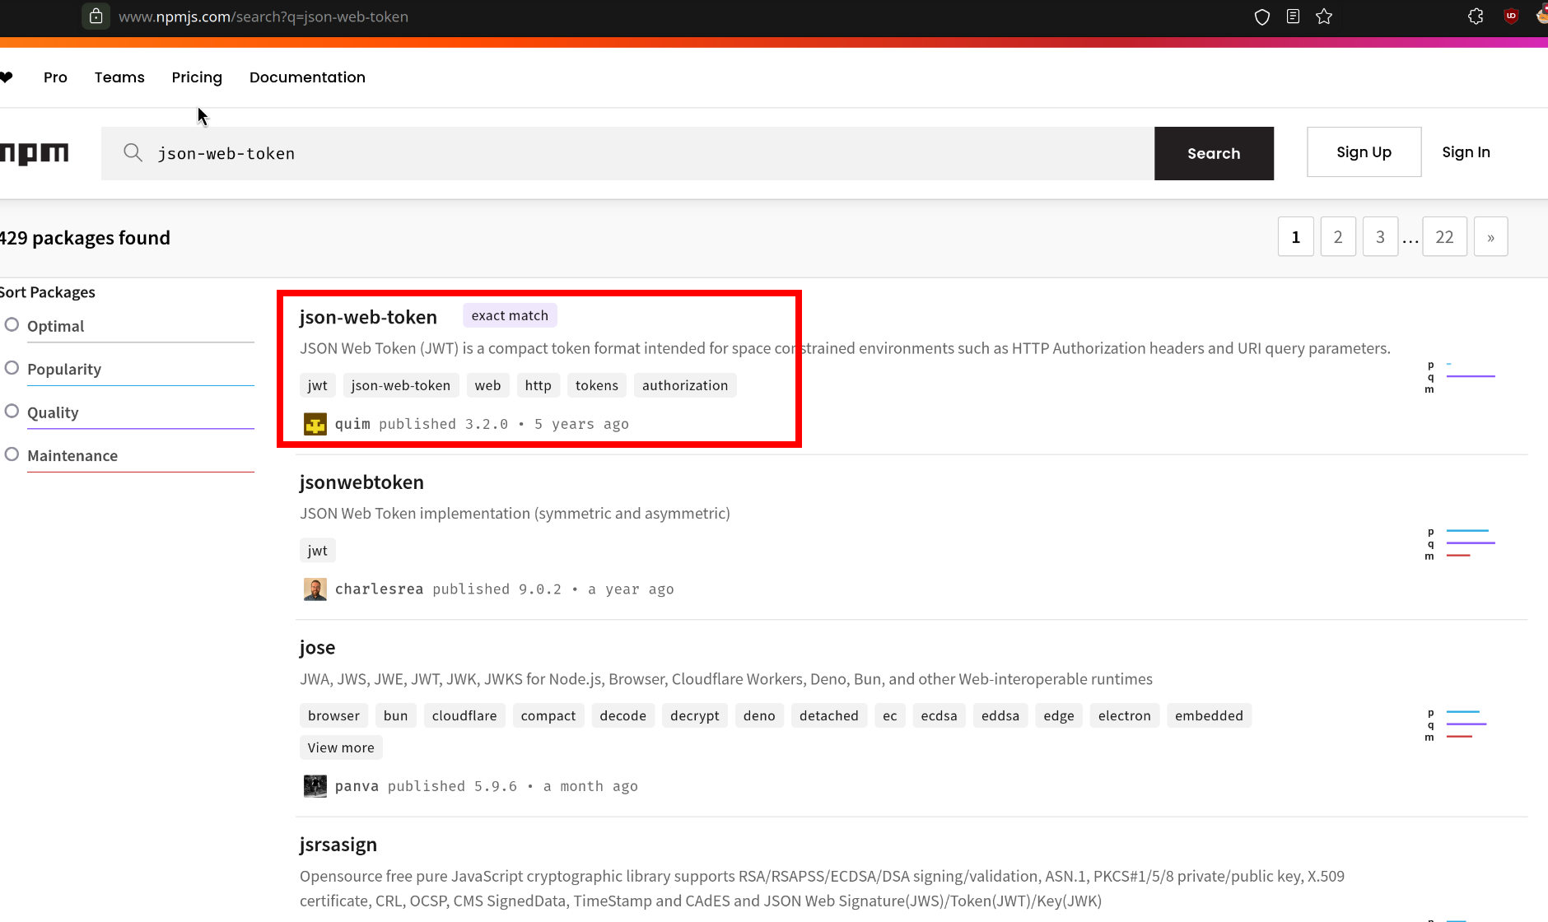Screen dimensions: 1548x922
Task: Click the ec keyword tag
Action: [889, 715]
